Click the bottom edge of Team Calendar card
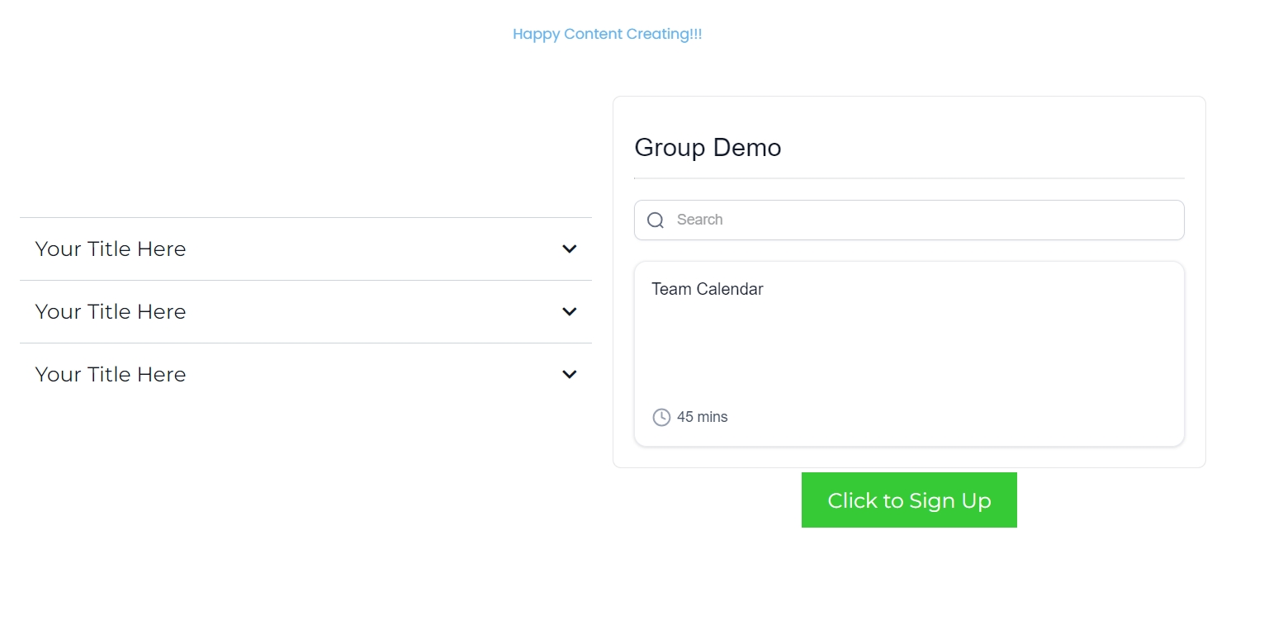This screenshot has width=1283, height=630. click(908, 446)
